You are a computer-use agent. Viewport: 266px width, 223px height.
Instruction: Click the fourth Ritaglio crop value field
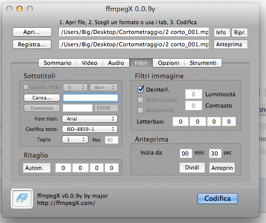[112, 168]
